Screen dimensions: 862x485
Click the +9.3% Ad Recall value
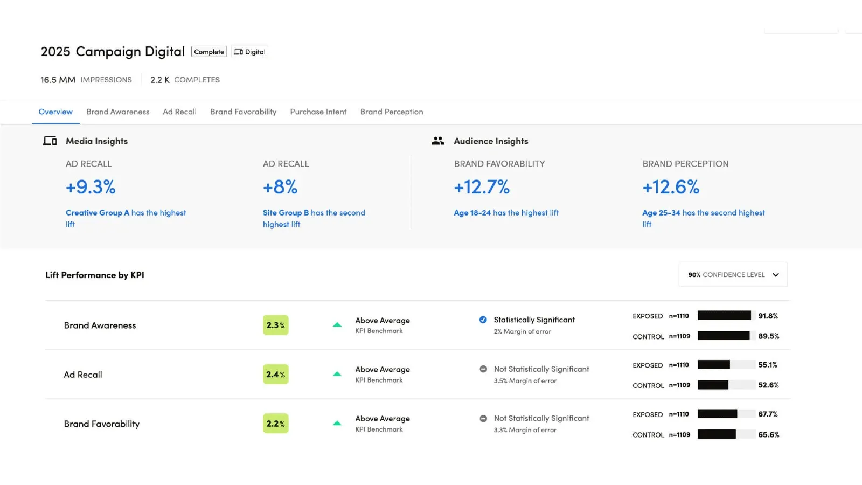pos(91,187)
